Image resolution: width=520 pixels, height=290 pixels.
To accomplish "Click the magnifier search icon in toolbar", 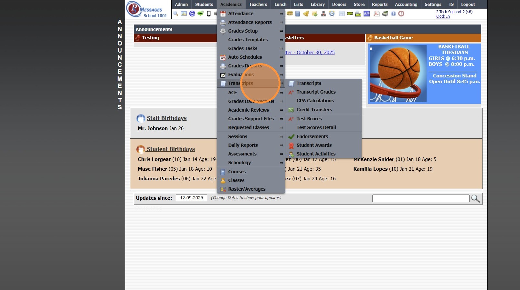I will tap(175, 14).
